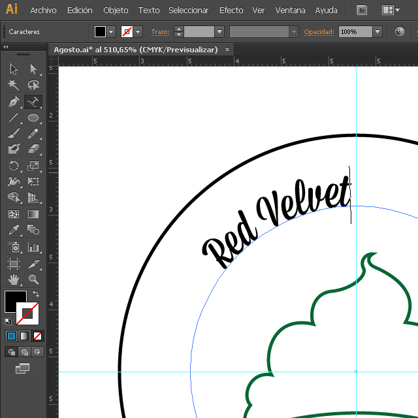Image resolution: width=418 pixels, height=418 pixels.
Task: Select the Line Segment tool
Action: tap(14, 118)
